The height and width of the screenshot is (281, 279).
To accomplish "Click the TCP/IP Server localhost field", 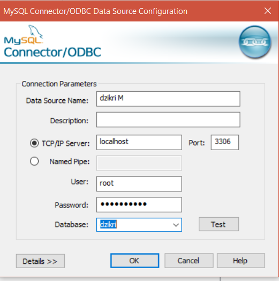I will [x=139, y=142].
